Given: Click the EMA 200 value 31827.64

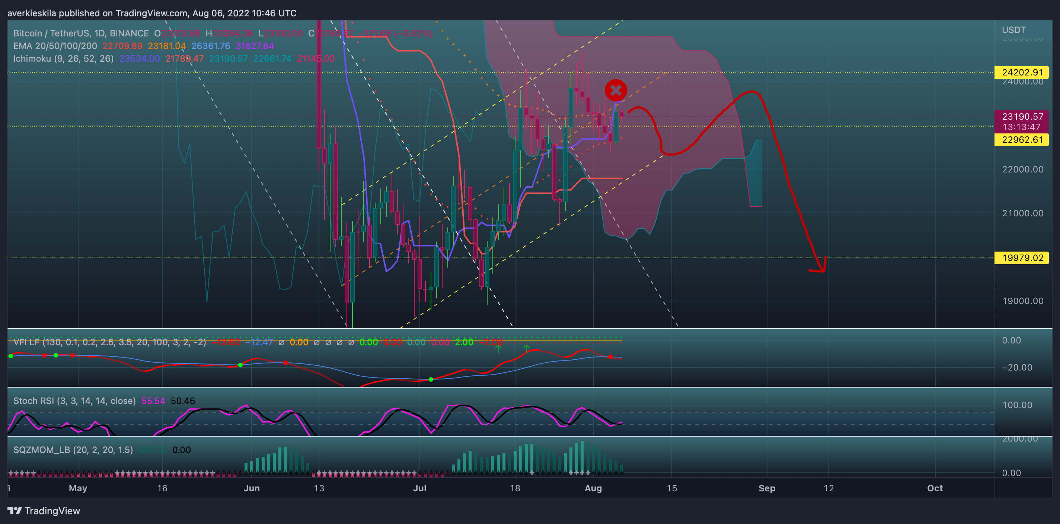Looking at the screenshot, I should (x=255, y=46).
